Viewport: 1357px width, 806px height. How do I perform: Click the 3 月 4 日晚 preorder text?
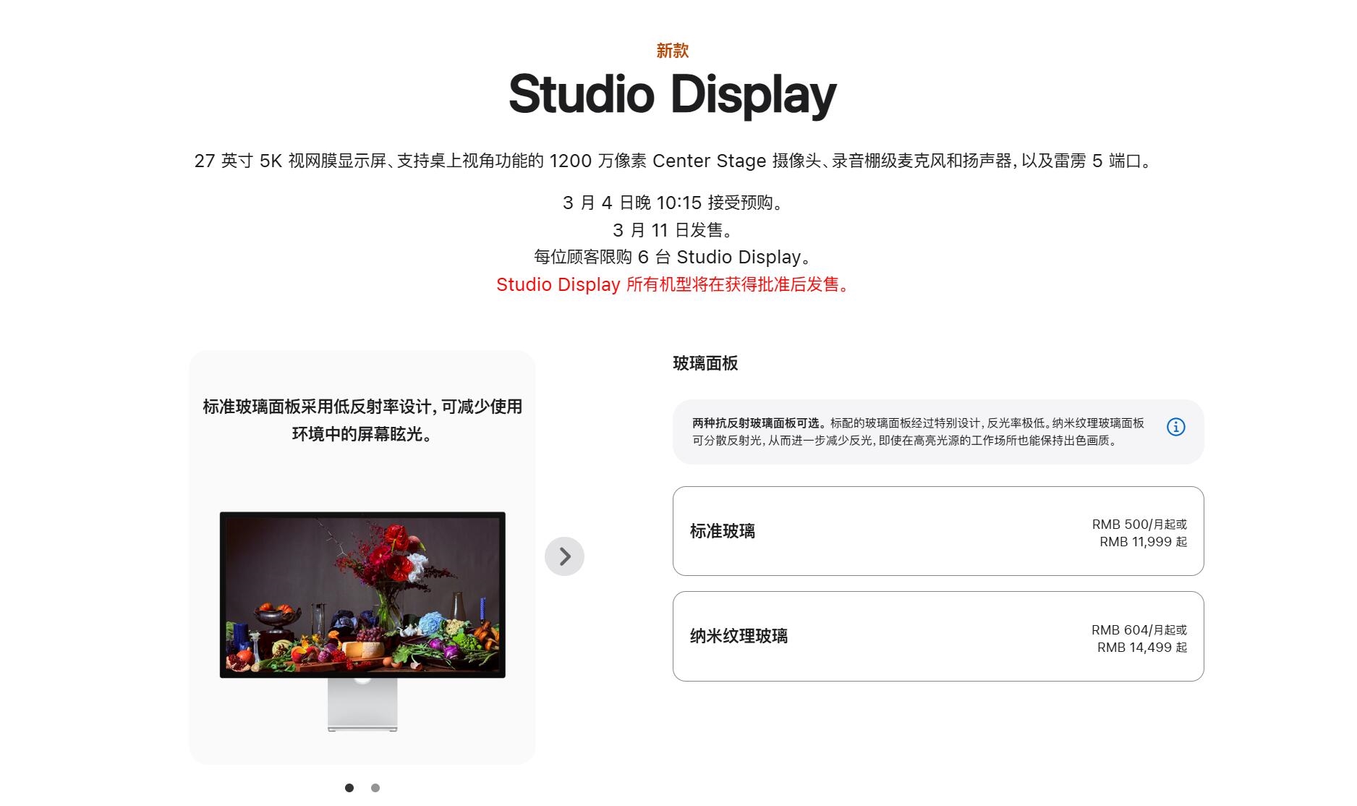point(672,203)
